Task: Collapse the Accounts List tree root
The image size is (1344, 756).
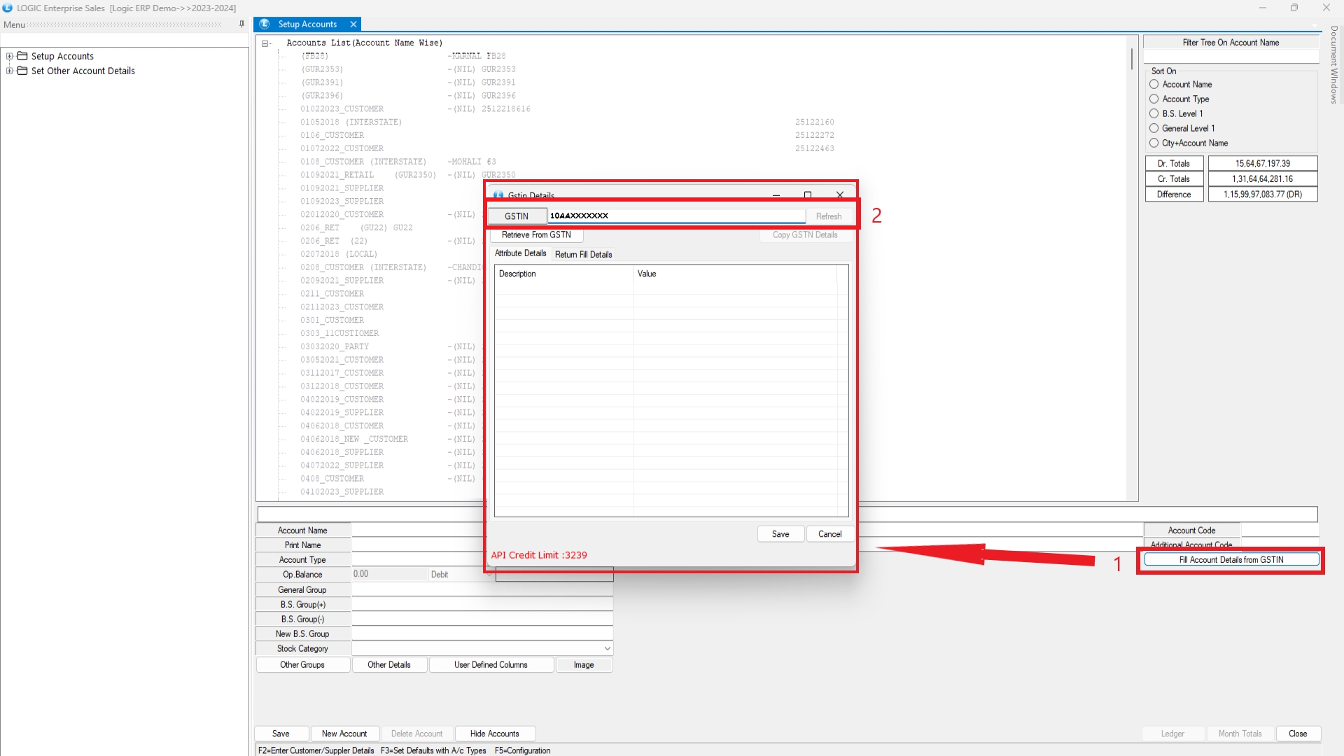Action: point(265,43)
